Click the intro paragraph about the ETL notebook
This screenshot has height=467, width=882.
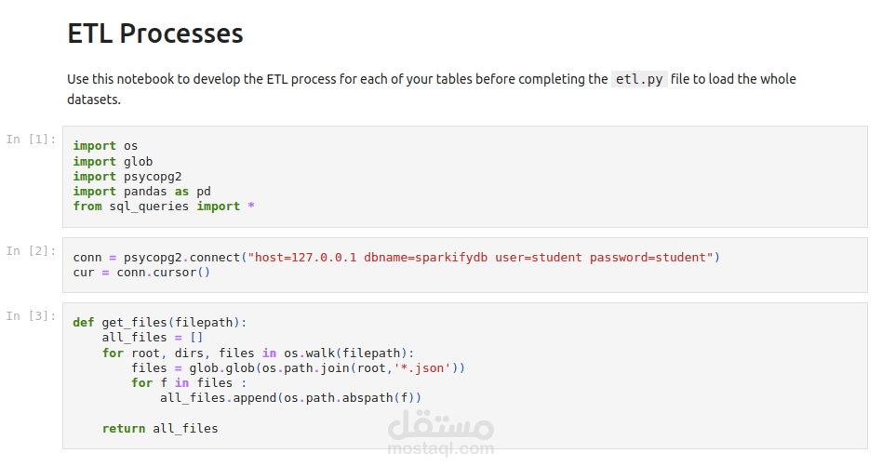pos(432,89)
